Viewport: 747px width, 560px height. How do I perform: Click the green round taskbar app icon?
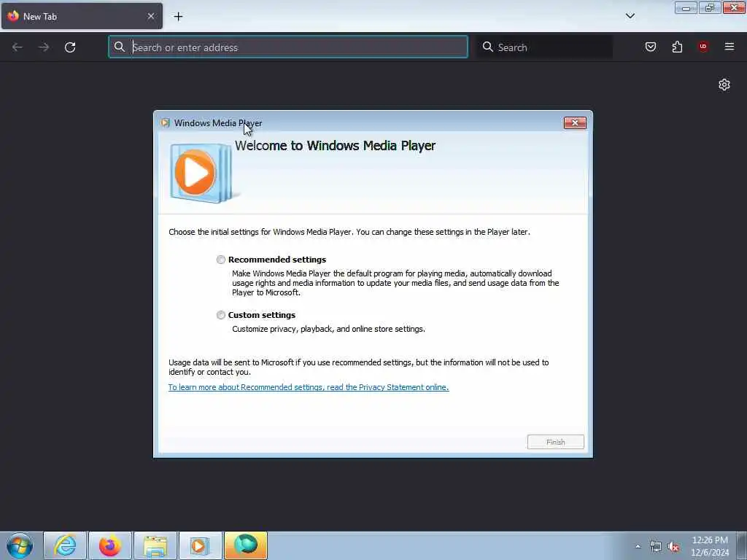click(x=246, y=545)
